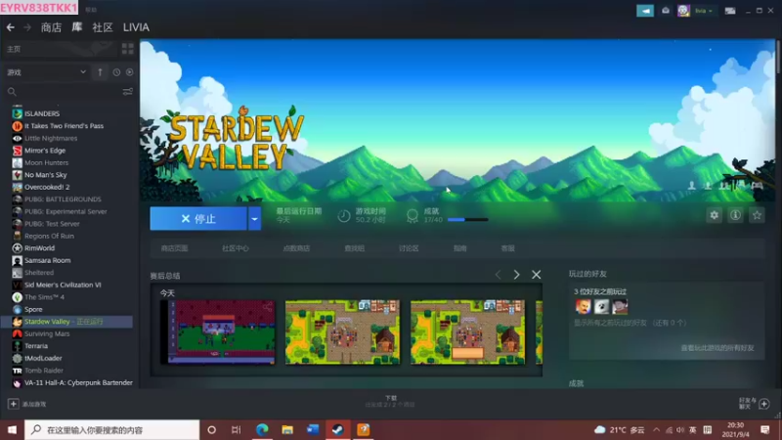Click the Overcooked! 2 game icon
The image size is (782, 440).
17,187
